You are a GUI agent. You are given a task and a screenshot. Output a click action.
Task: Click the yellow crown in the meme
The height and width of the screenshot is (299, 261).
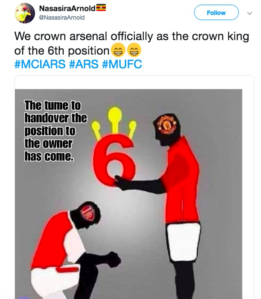point(114,123)
